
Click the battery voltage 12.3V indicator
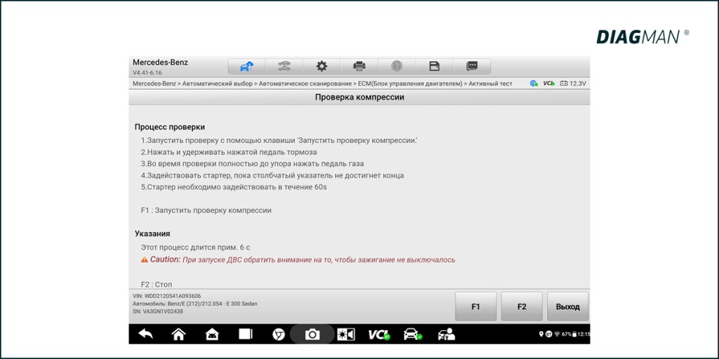[572, 83]
